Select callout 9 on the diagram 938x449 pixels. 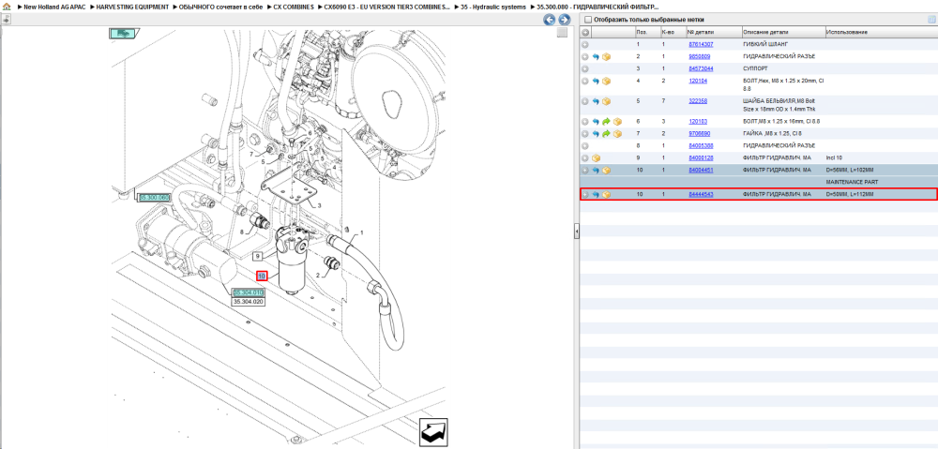pyautogui.click(x=257, y=256)
